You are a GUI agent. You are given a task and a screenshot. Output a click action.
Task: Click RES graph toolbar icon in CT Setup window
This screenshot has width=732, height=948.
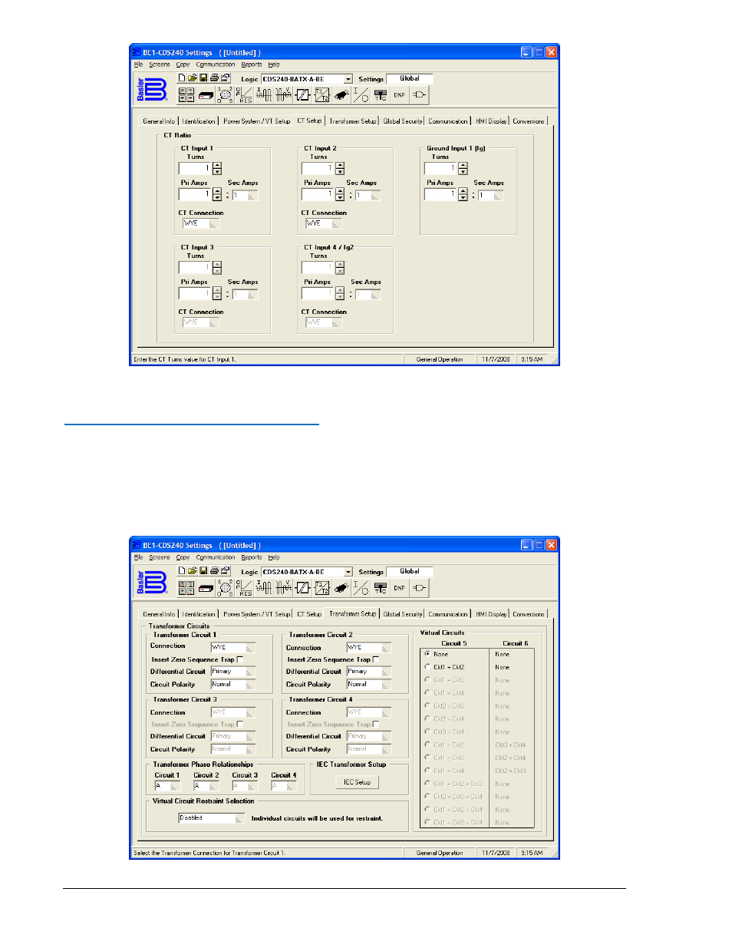tap(245, 95)
